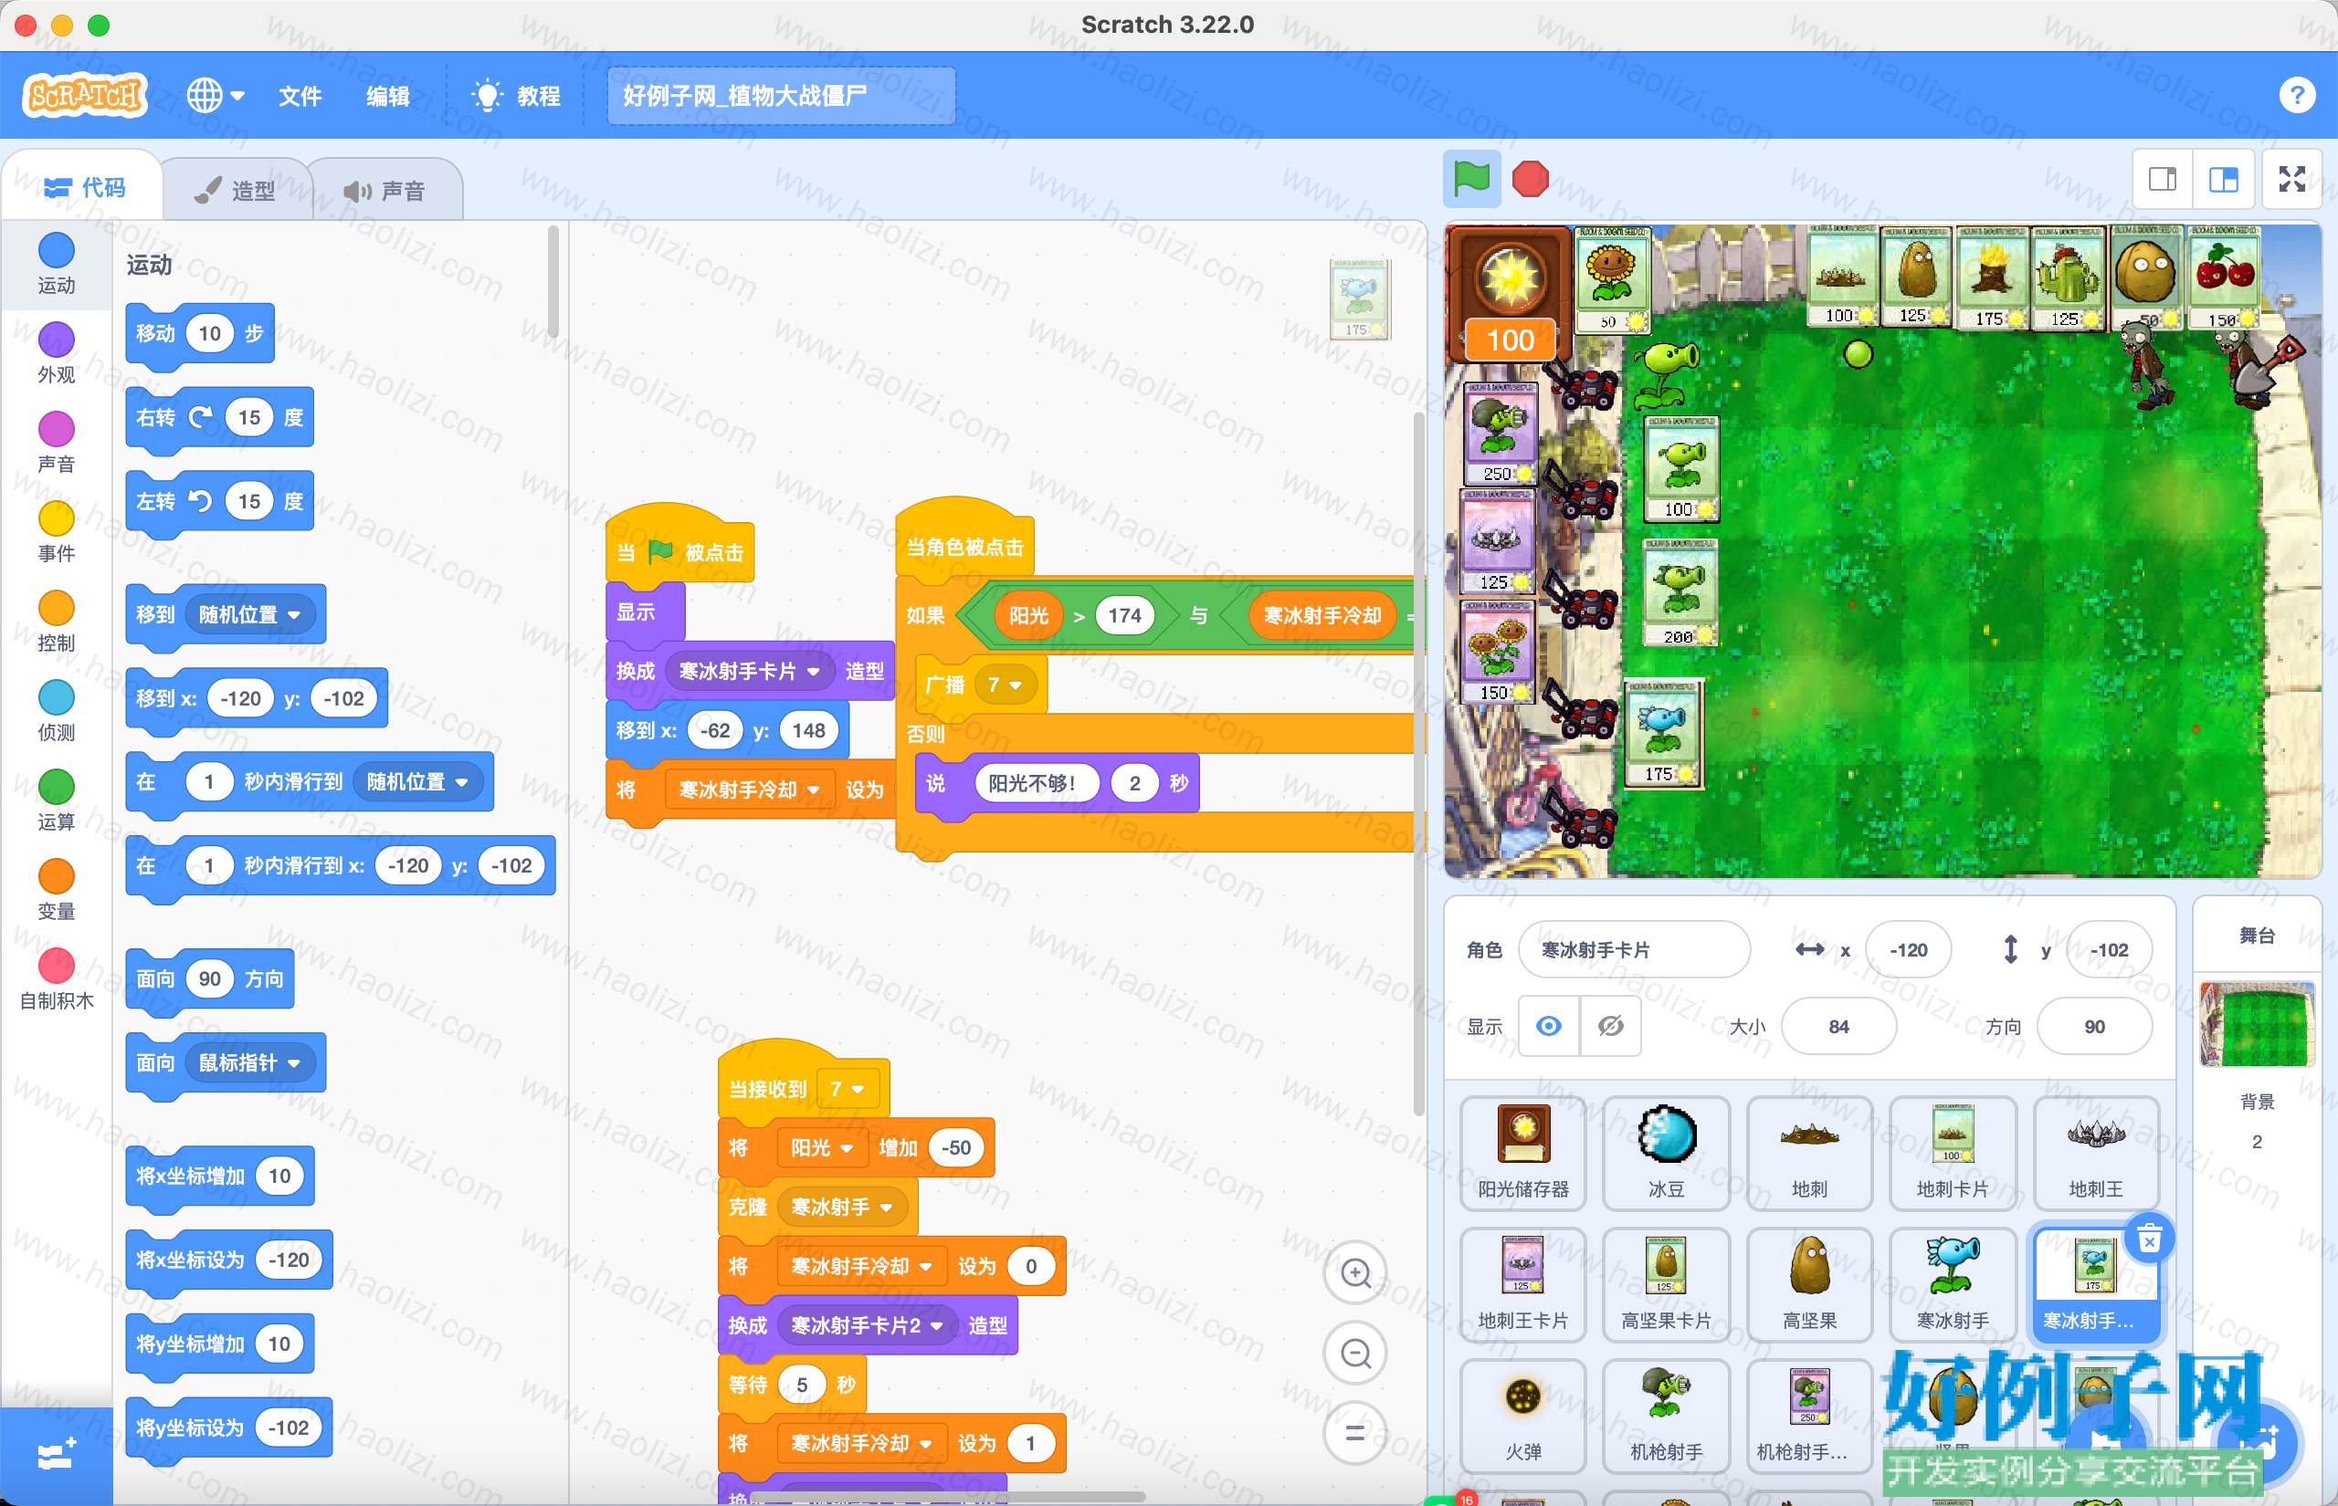Click the sprite 方向 direction field
Viewport: 2338px width, 1506px height.
2093,1026
